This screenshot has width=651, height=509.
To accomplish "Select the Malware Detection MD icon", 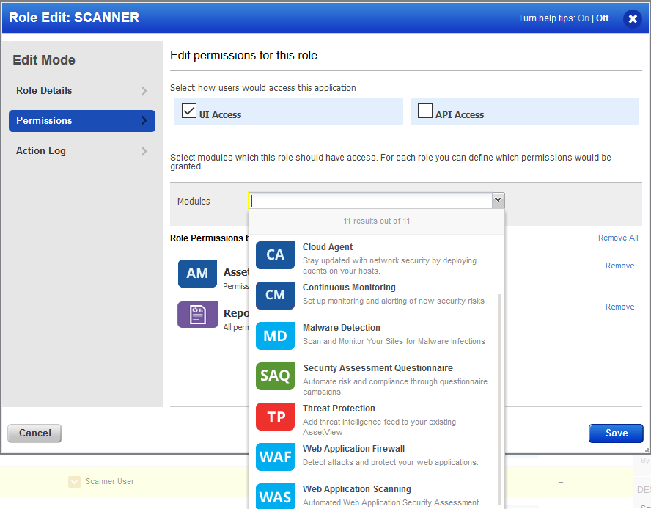I will point(275,335).
